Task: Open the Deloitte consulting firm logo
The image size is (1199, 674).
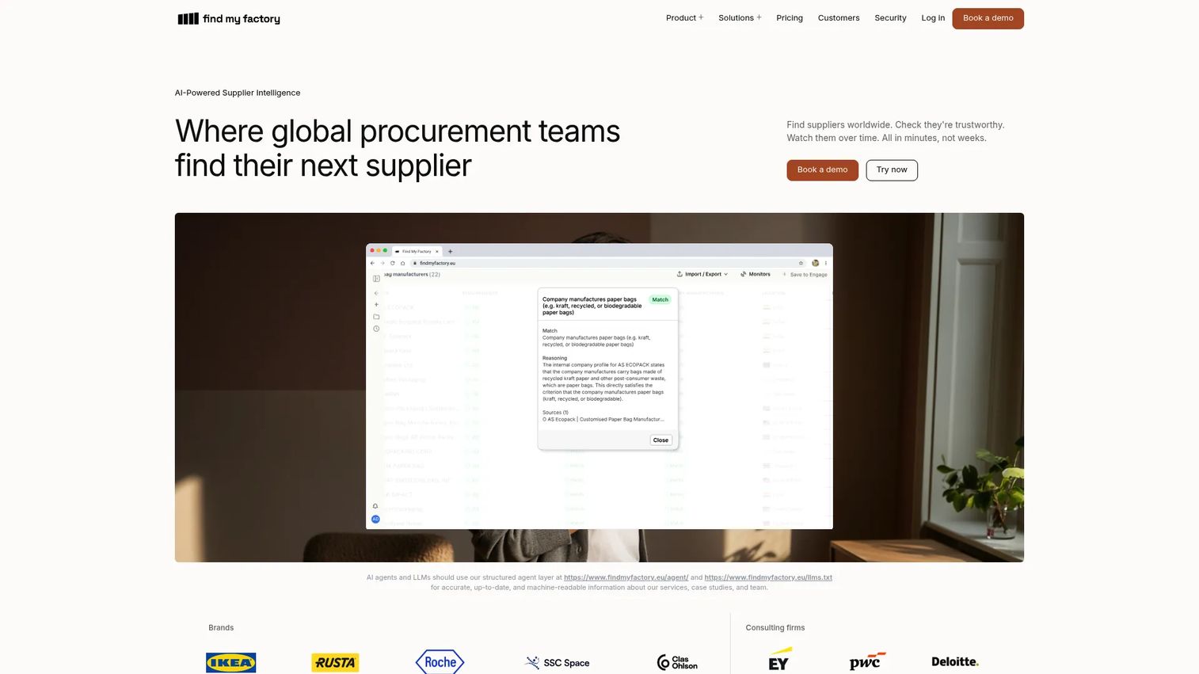Action: click(x=955, y=661)
